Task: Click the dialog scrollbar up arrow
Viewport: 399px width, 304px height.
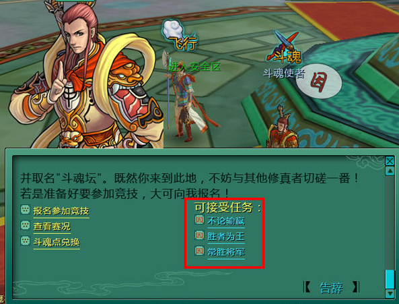Action: (390, 171)
